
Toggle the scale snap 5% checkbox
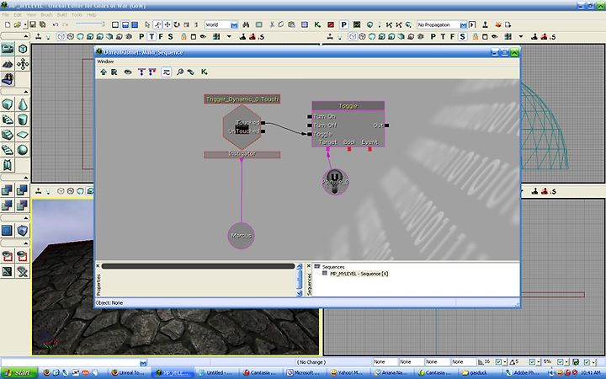561,362
